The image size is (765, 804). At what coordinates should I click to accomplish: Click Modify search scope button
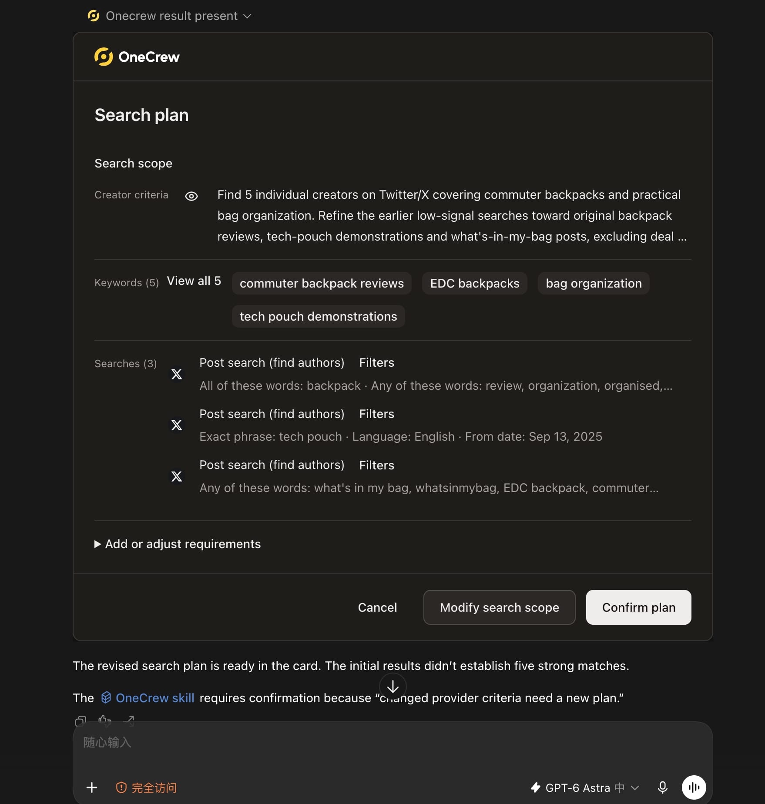click(x=499, y=607)
